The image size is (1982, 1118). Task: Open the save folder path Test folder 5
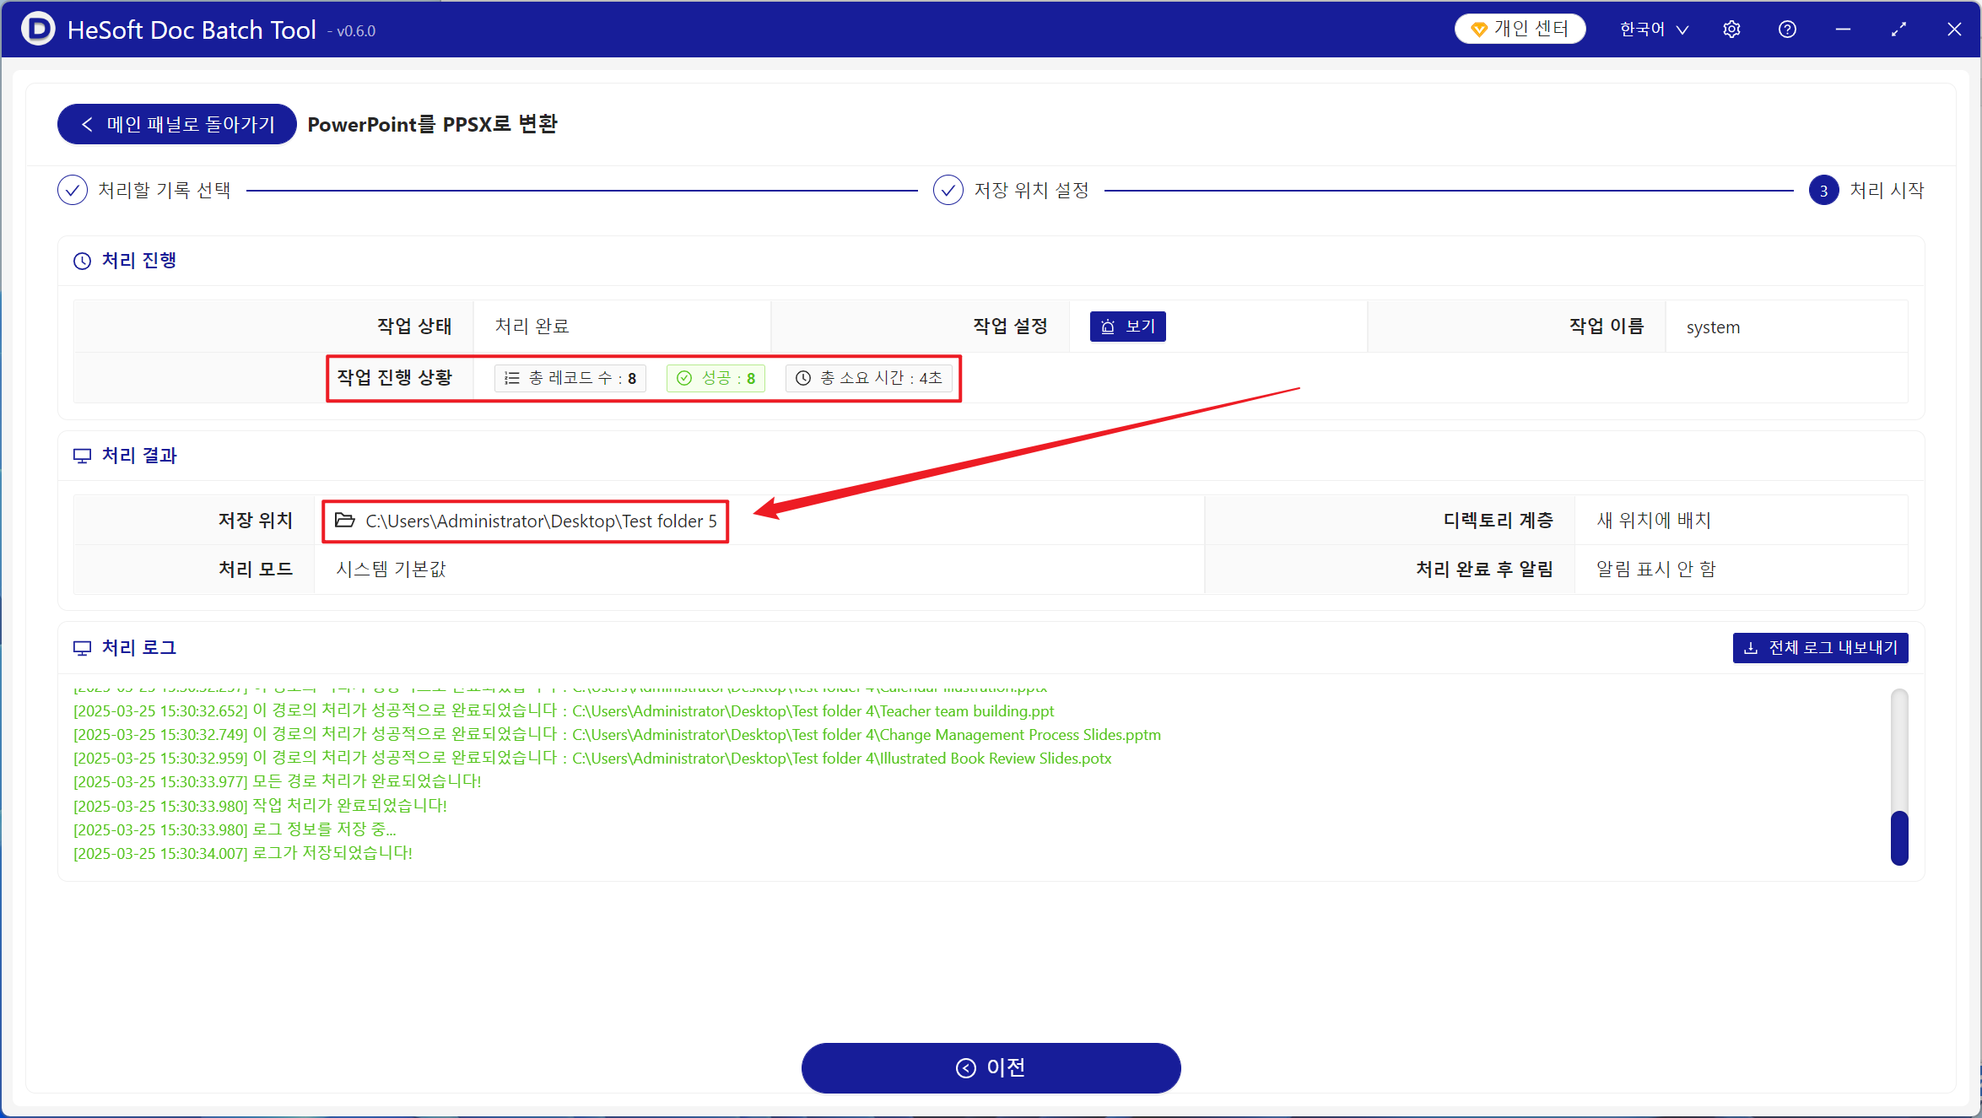tap(541, 521)
